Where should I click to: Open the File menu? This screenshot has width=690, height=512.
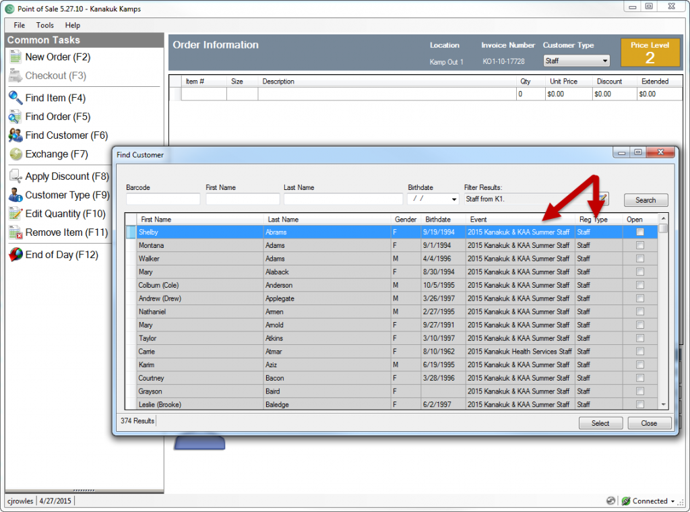(18, 25)
